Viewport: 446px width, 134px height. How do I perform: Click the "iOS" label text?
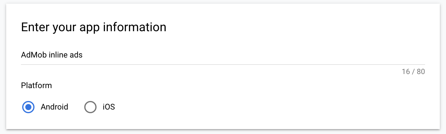(x=109, y=107)
